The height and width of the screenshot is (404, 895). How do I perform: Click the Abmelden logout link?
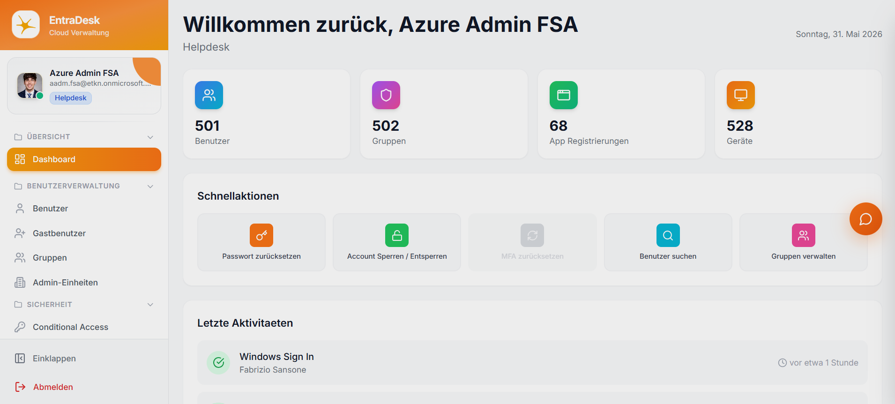[53, 387]
